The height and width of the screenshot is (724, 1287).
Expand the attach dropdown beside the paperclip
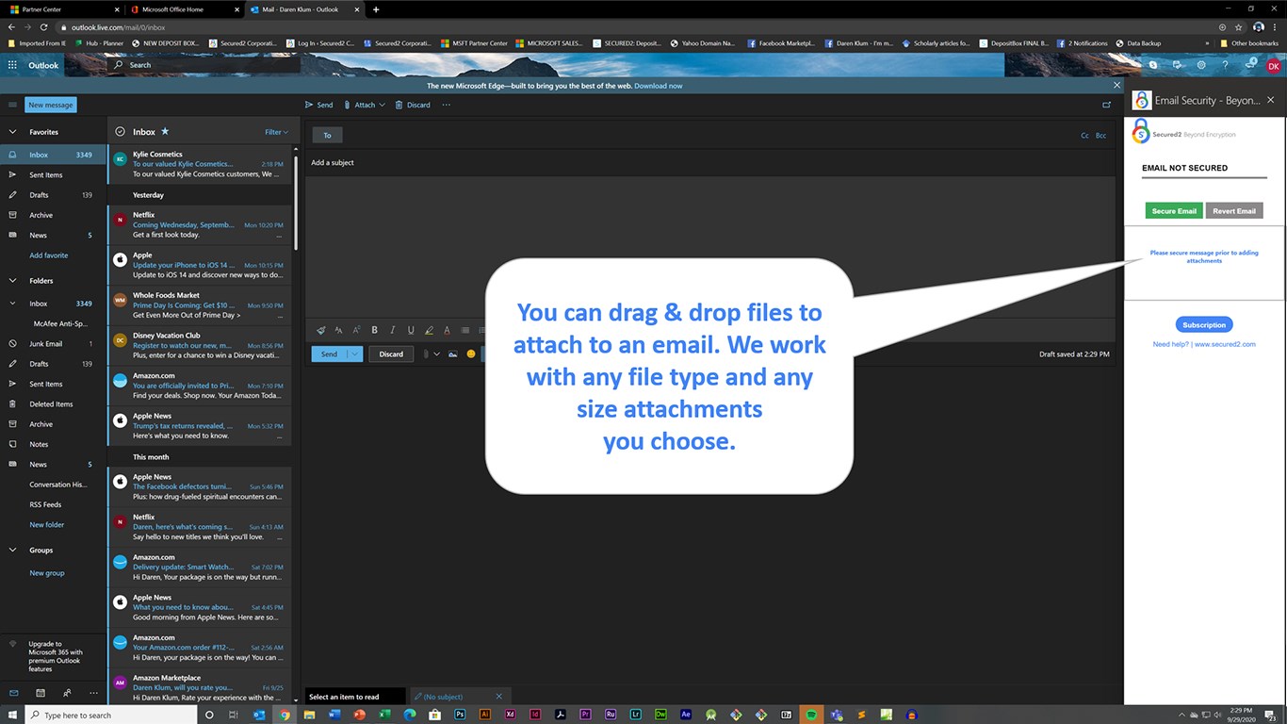(x=436, y=354)
